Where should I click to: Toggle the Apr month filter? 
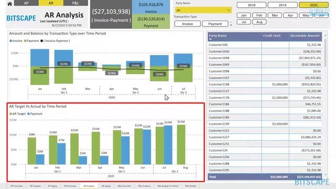290,15
